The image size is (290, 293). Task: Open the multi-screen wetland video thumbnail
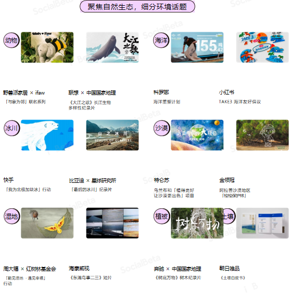click(x=112, y=223)
